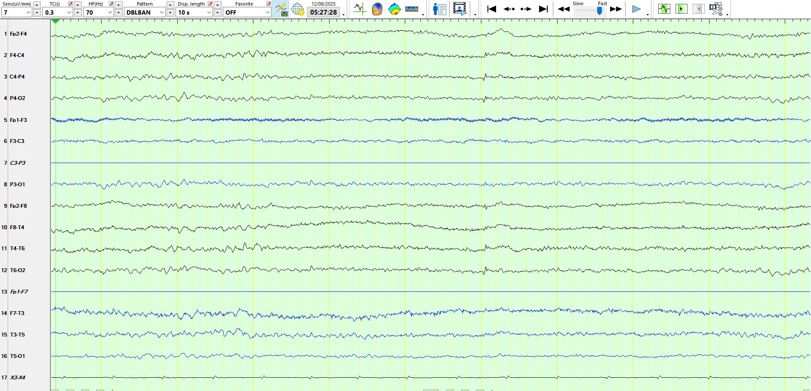Open the video playback window icon
The width and height of the screenshot is (811, 391).
click(459, 9)
